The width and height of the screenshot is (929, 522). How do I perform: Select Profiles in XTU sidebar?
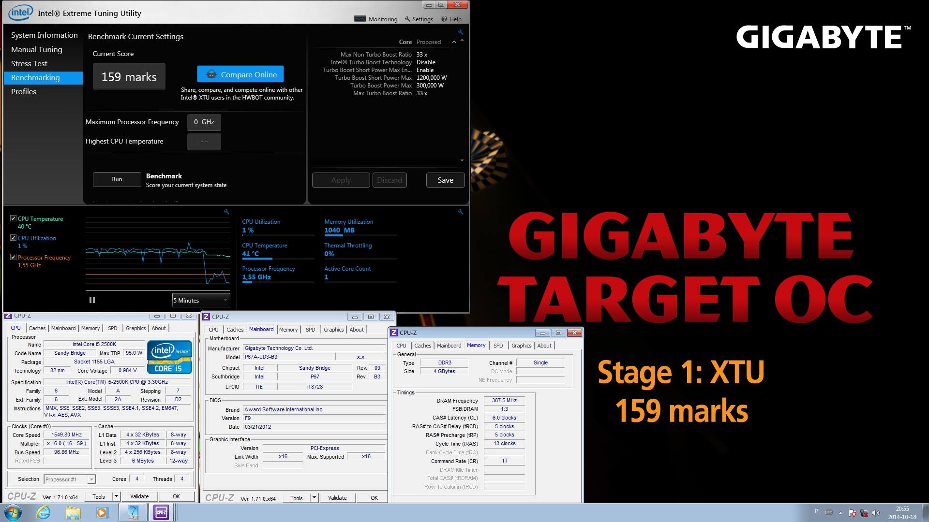point(23,91)
